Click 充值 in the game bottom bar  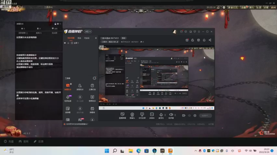pyautogui.click(x=9, y=141)
